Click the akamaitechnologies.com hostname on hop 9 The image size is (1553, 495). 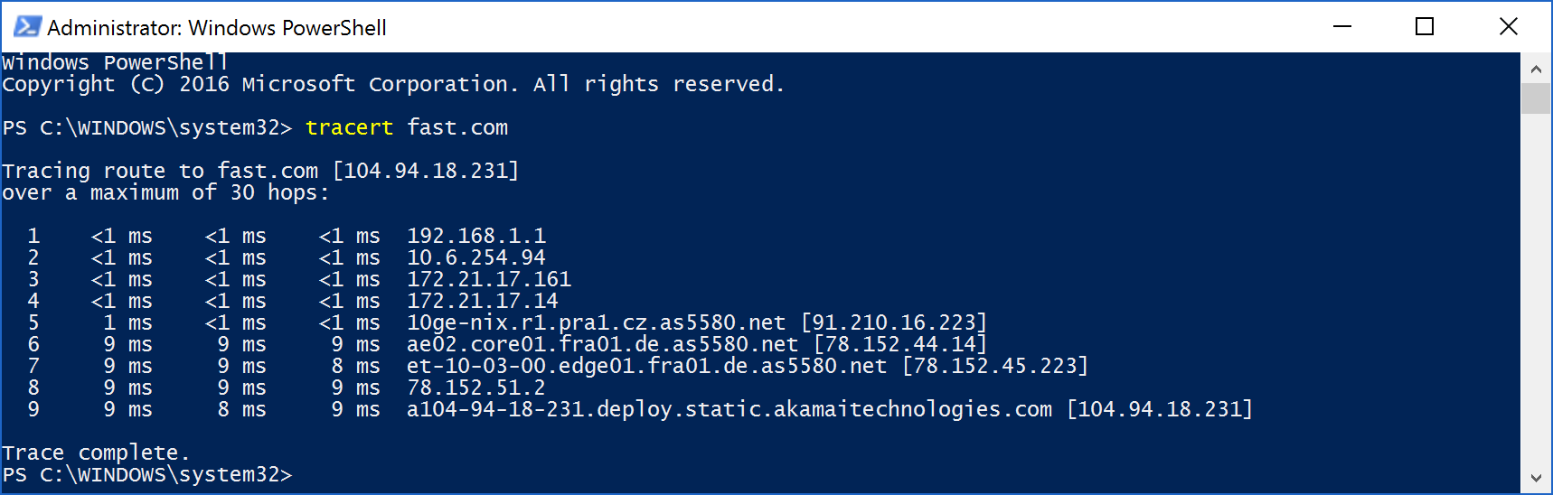coord(729,409)
